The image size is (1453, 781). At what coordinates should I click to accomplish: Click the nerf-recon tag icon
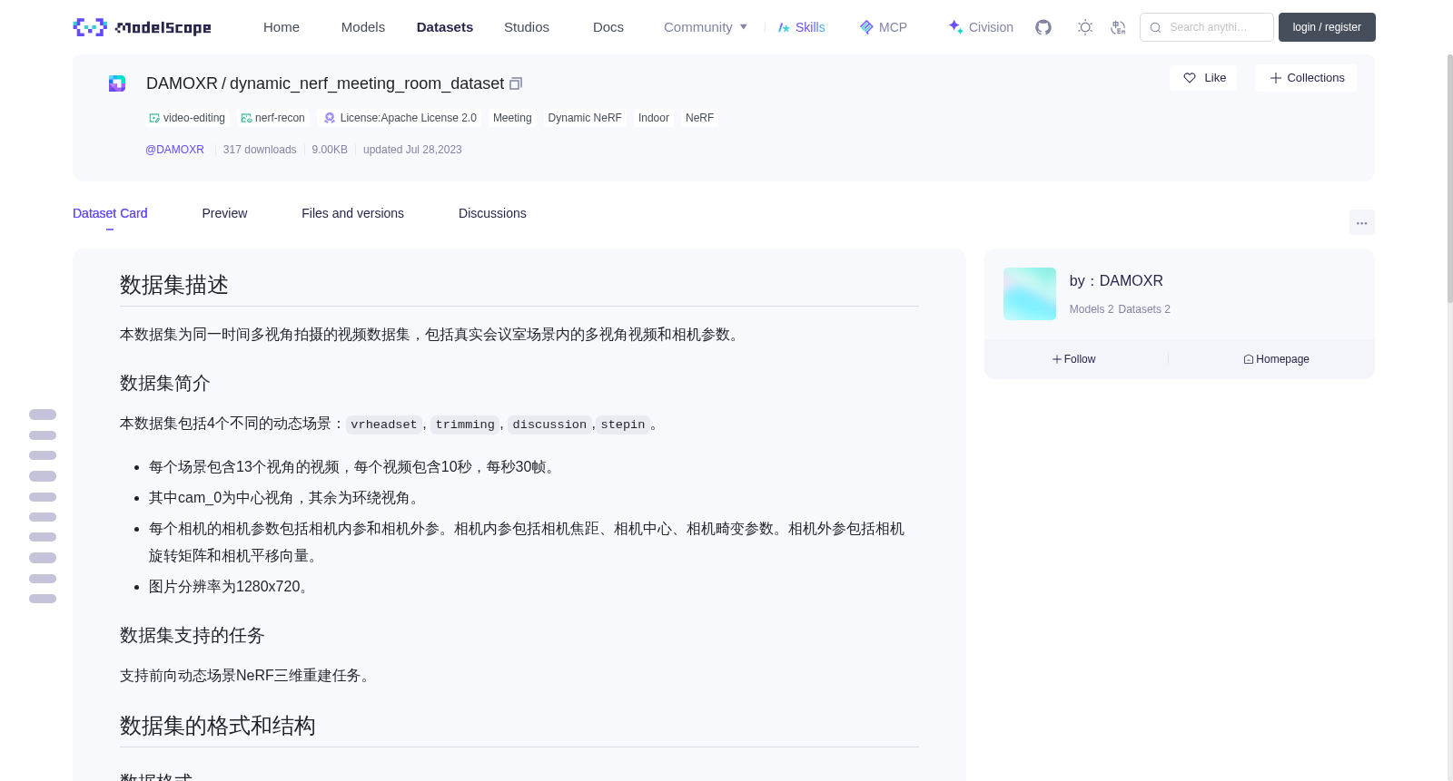point(246,118)
